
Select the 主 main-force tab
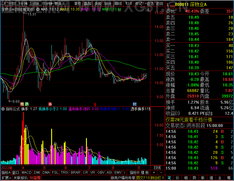click(220, 178)
